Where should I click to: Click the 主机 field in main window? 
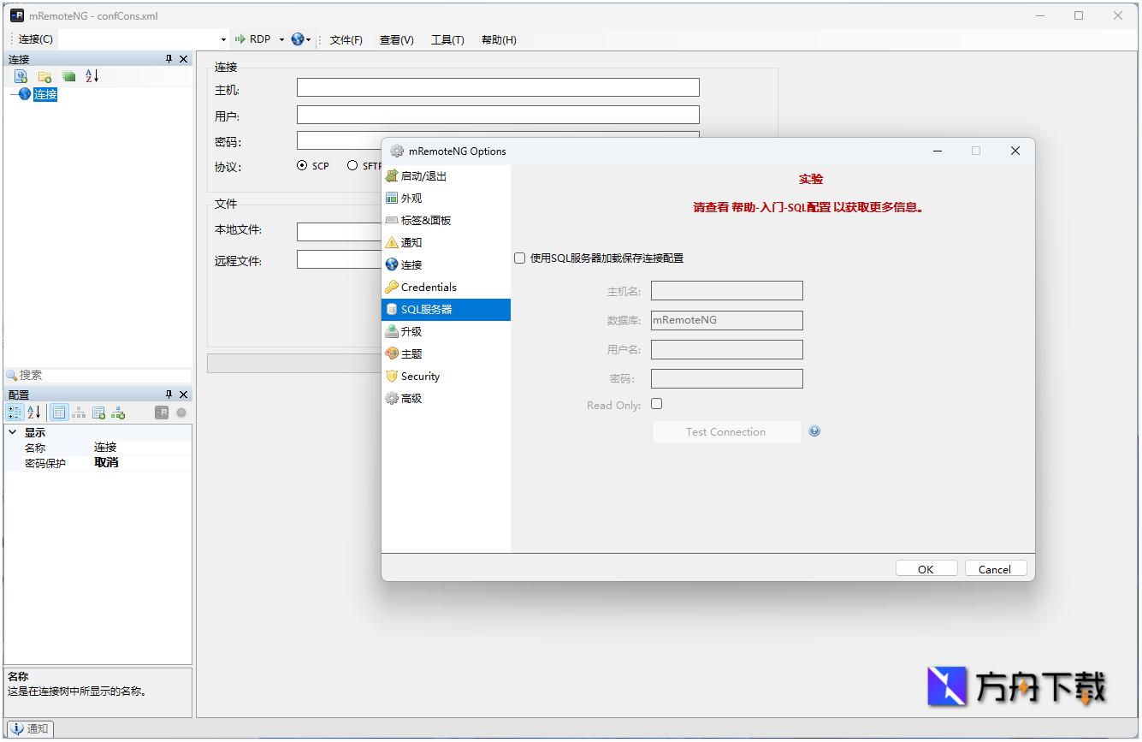point(498,87)
